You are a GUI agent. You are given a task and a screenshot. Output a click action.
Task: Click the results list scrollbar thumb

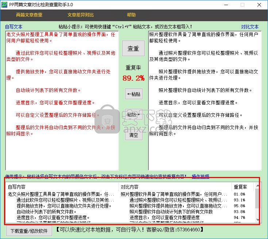click(257, 198)
